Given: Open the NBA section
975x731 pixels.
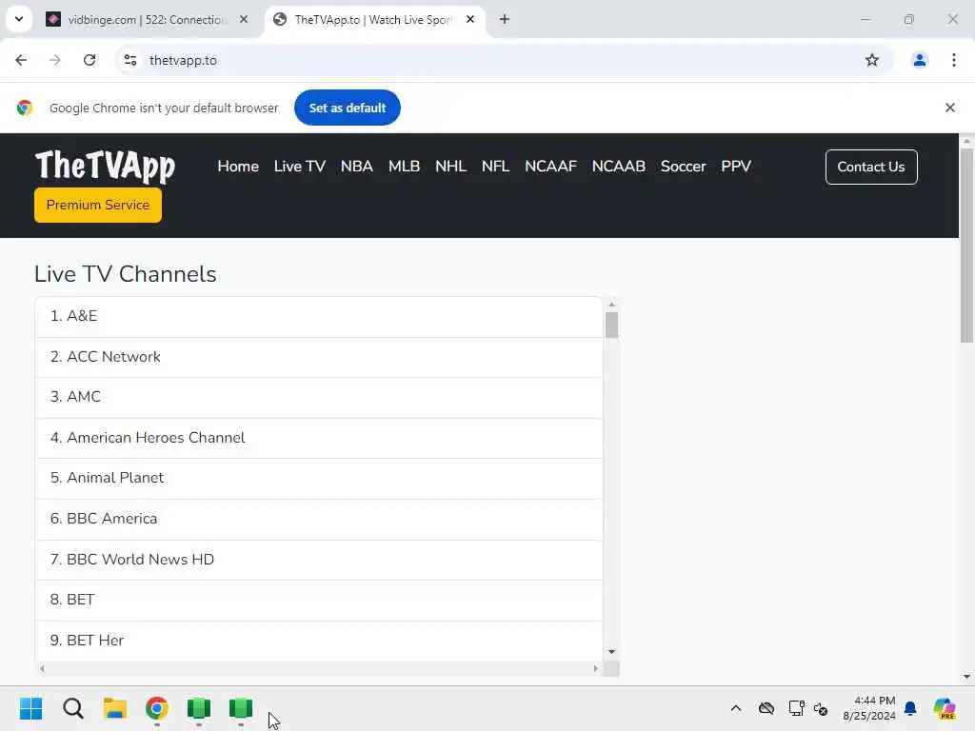Looking at the screenshot, I should click(357, 167).
